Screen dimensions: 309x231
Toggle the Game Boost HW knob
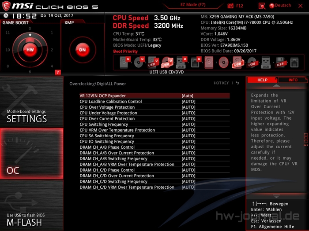30,50
